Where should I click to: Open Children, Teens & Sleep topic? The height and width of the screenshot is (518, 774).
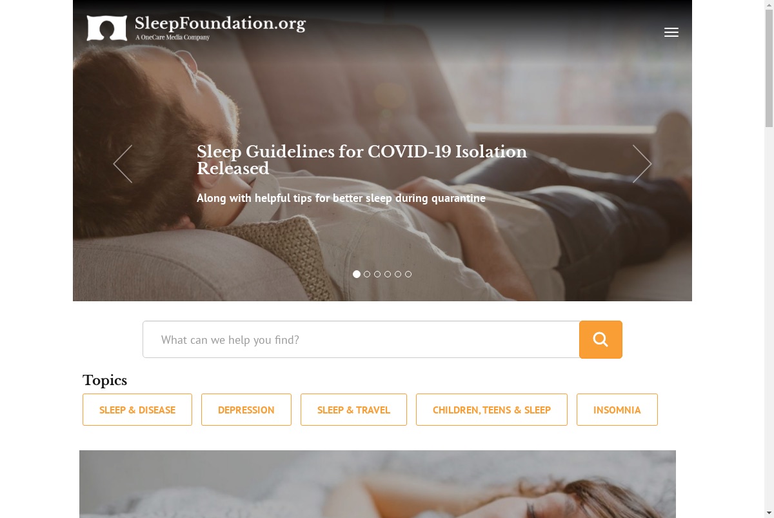[x=491, y=410]
